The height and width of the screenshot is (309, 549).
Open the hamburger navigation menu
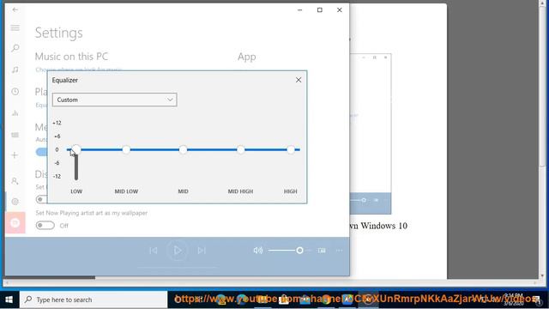point(15,27)
